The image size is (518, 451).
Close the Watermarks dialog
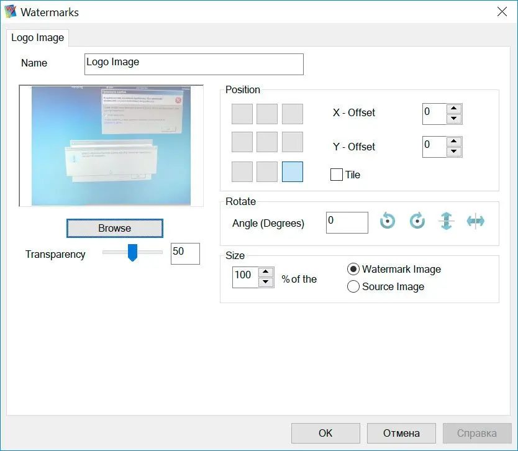point(502,12)
